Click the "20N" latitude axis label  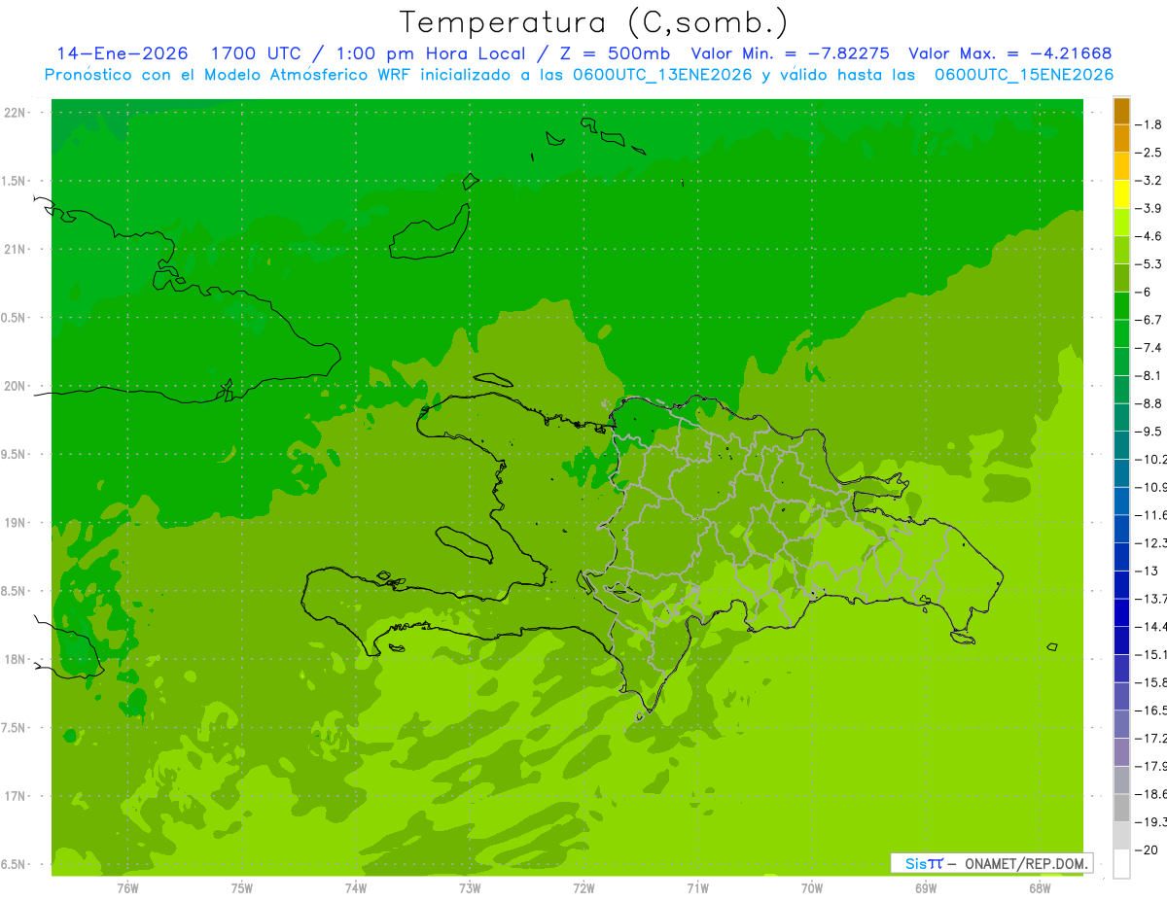[16, 386]
